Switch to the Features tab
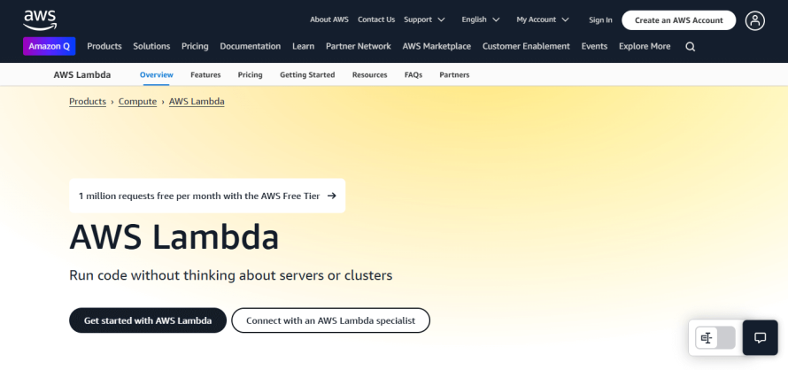The height and width of the screenshot is (370, 788). coord(205,75)
